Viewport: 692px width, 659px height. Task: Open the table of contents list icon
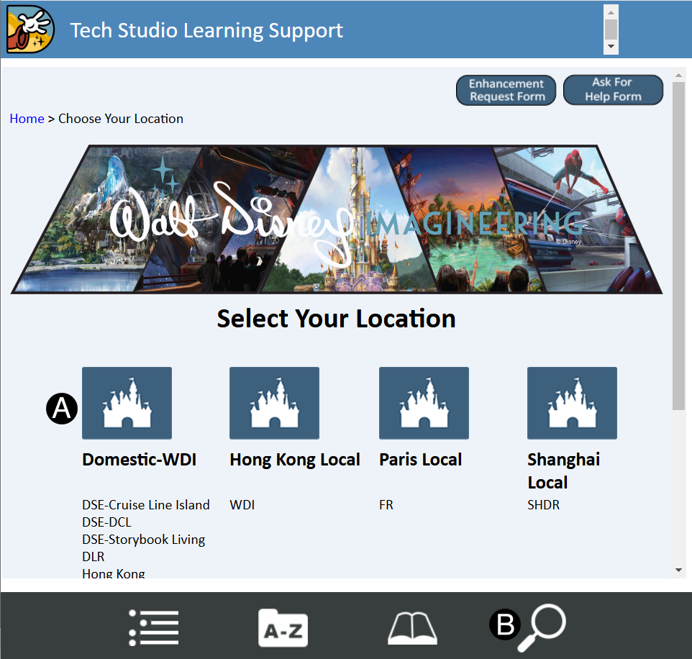154,627
